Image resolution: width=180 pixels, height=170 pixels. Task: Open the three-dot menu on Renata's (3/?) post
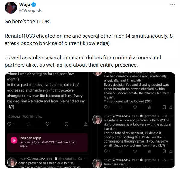(171, 116)
